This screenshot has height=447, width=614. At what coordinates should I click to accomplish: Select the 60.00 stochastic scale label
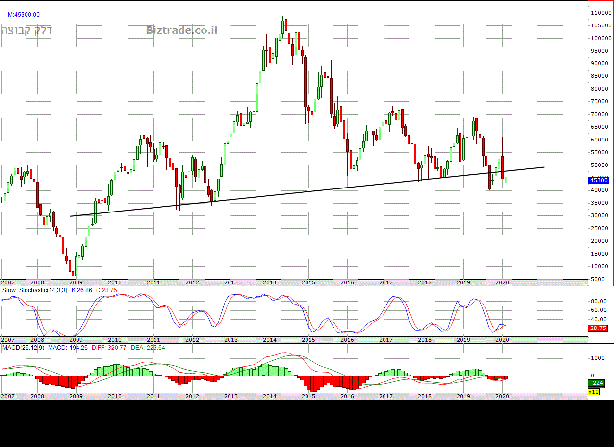(x=599, y=310)
